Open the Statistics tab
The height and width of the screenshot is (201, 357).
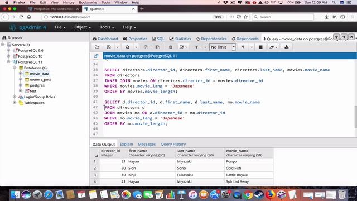pyautogui.click(x=180, y=39)
